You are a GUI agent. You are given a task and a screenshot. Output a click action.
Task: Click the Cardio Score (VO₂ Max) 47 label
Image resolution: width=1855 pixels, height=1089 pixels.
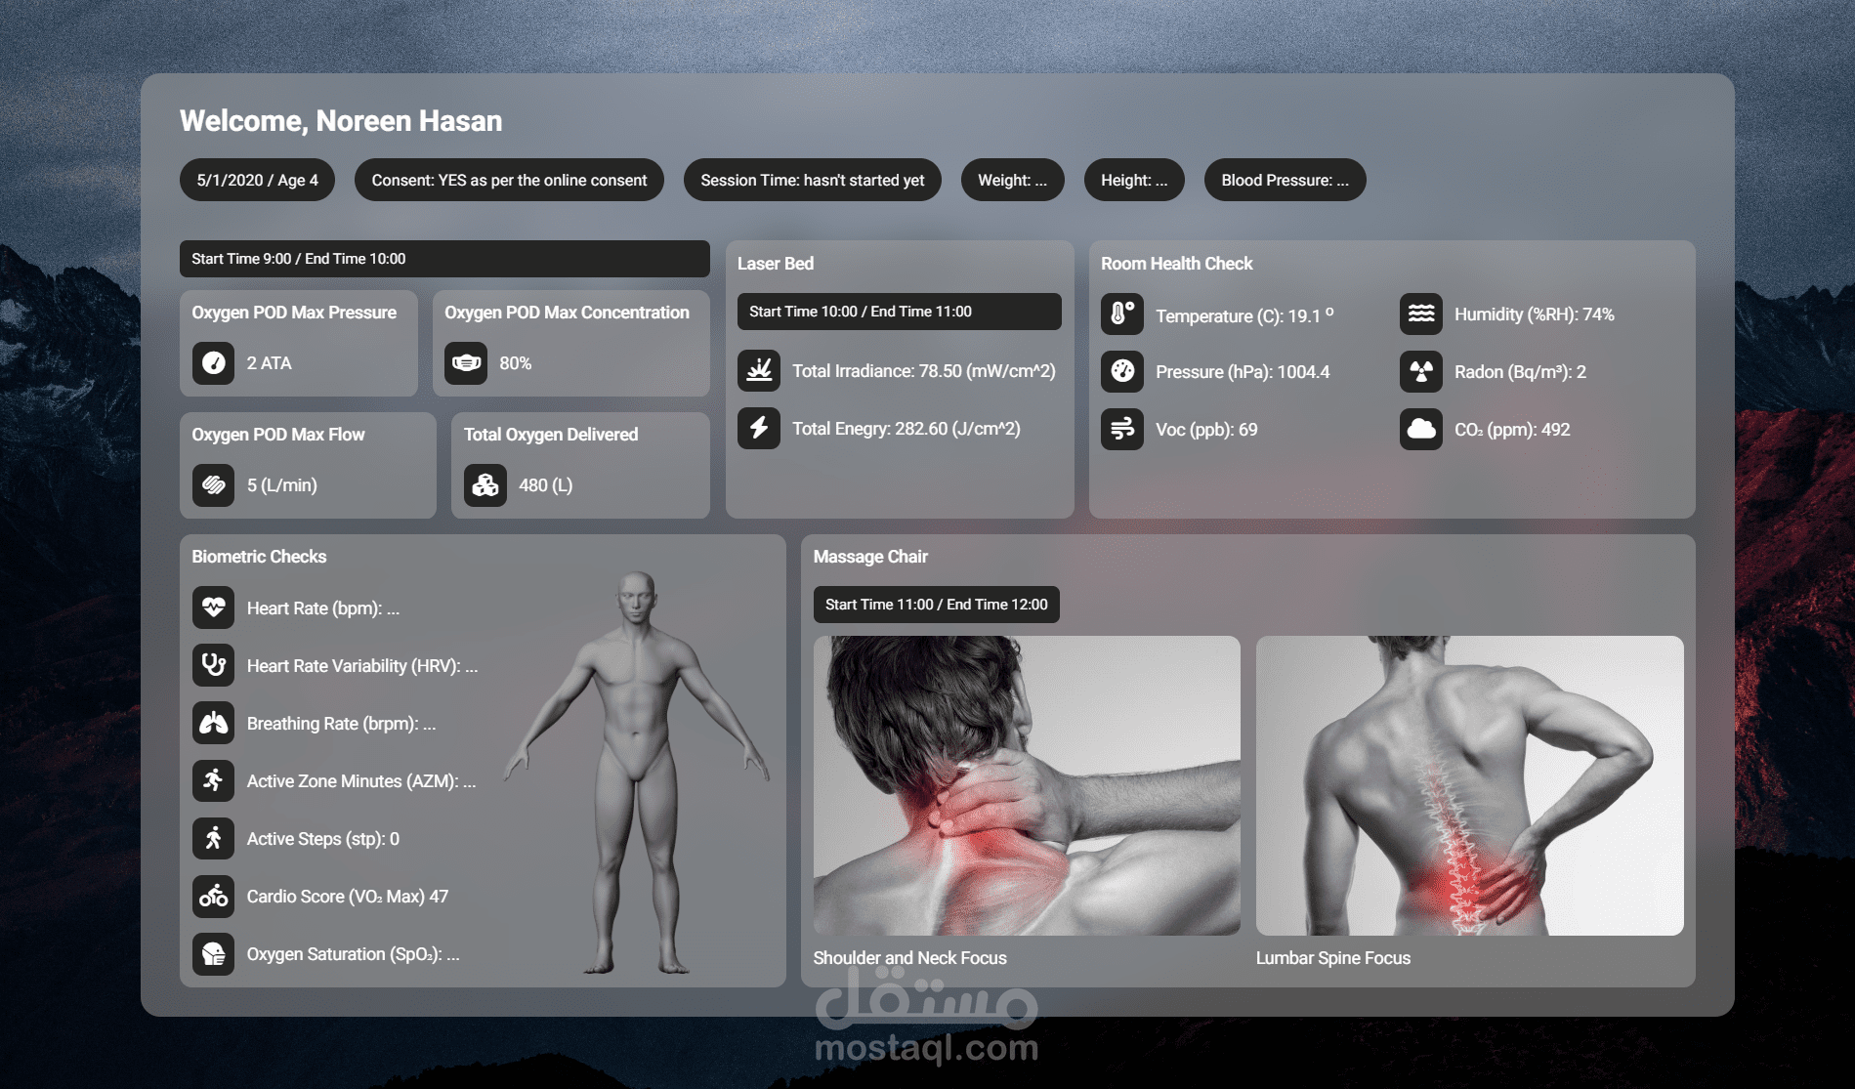click(x=347, y=897)
